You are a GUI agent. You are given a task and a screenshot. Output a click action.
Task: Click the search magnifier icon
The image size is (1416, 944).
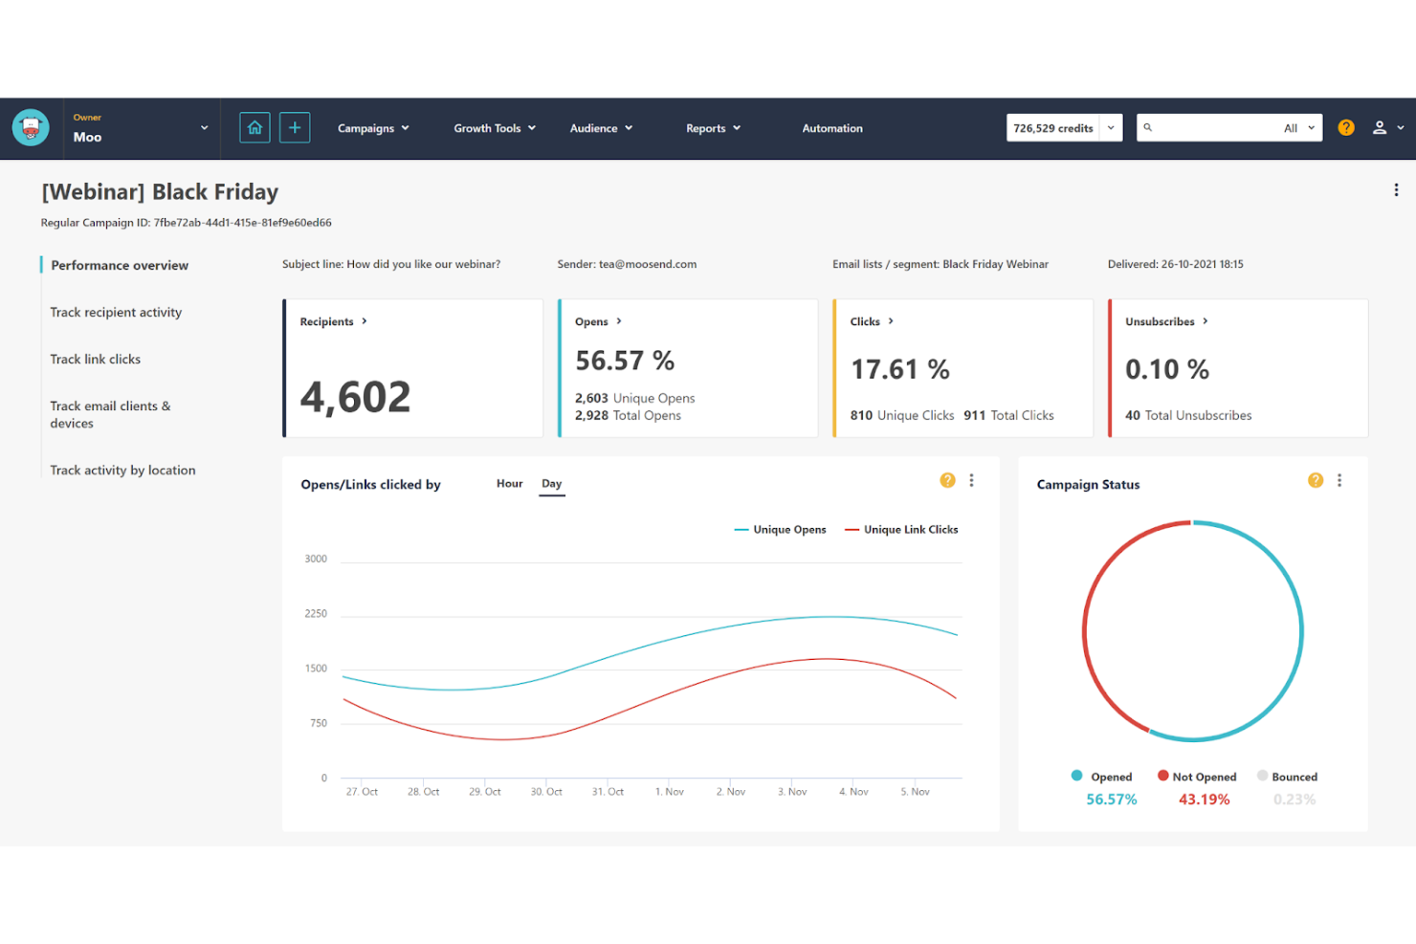1148,127
